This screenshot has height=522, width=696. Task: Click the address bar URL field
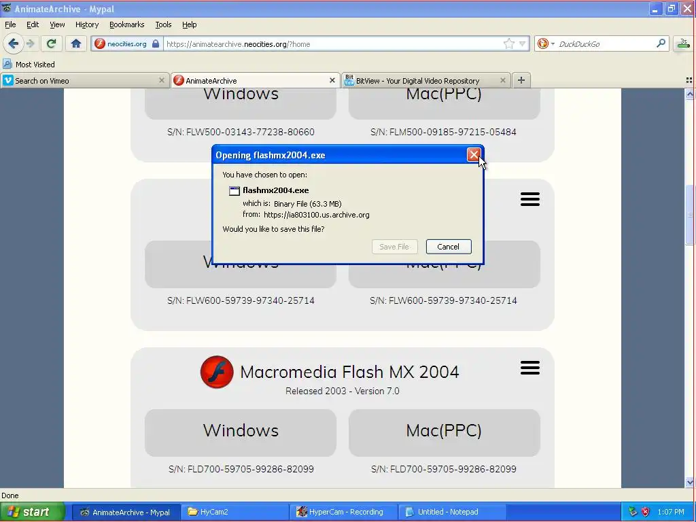(333, 44)
